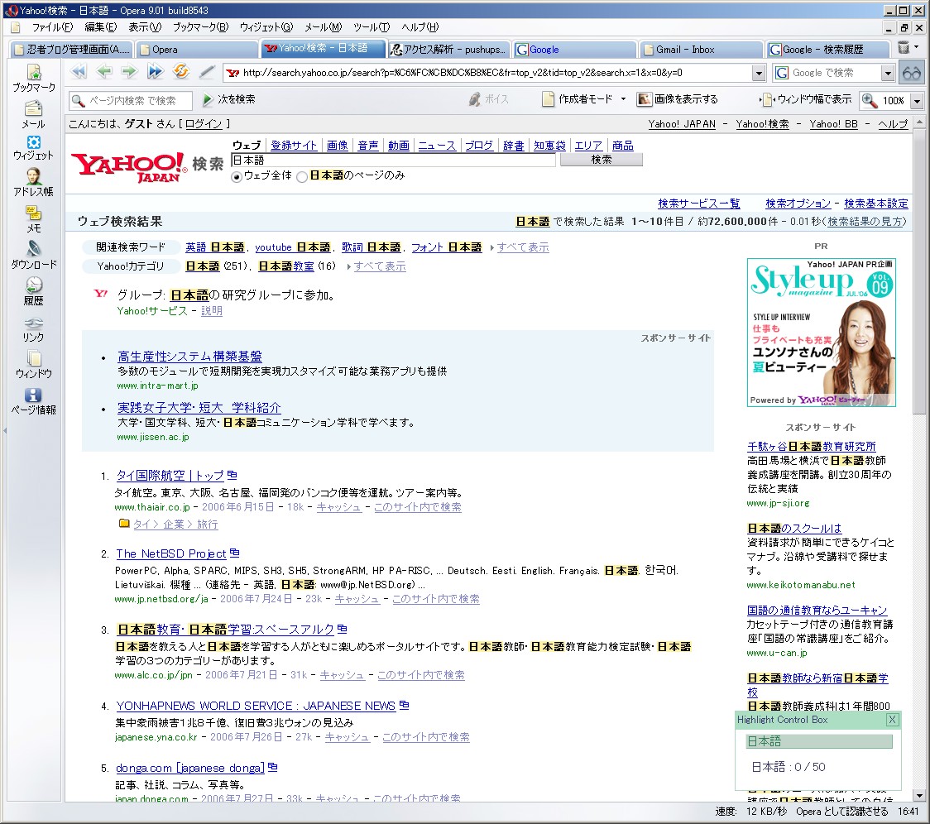Viewport: 930px width, 824px height.
Task: Click the page scrollbar down arrow
Action: [918, 796]
